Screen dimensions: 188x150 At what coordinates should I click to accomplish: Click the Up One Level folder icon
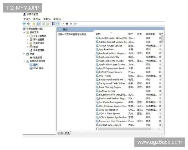pyautogui.click(x=33, y=23)
